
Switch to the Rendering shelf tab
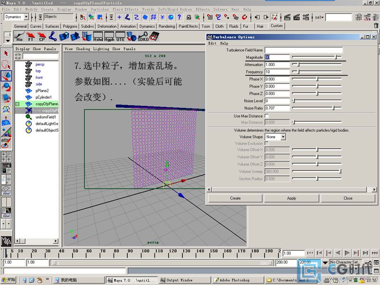tap(166, 27)
